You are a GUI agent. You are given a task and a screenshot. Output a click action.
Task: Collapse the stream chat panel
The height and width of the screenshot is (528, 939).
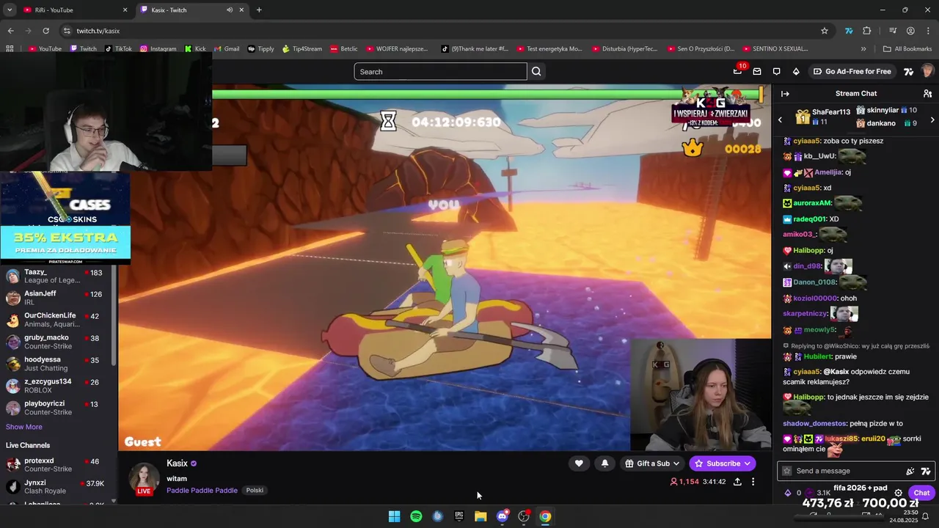click(x=785, y=93)
